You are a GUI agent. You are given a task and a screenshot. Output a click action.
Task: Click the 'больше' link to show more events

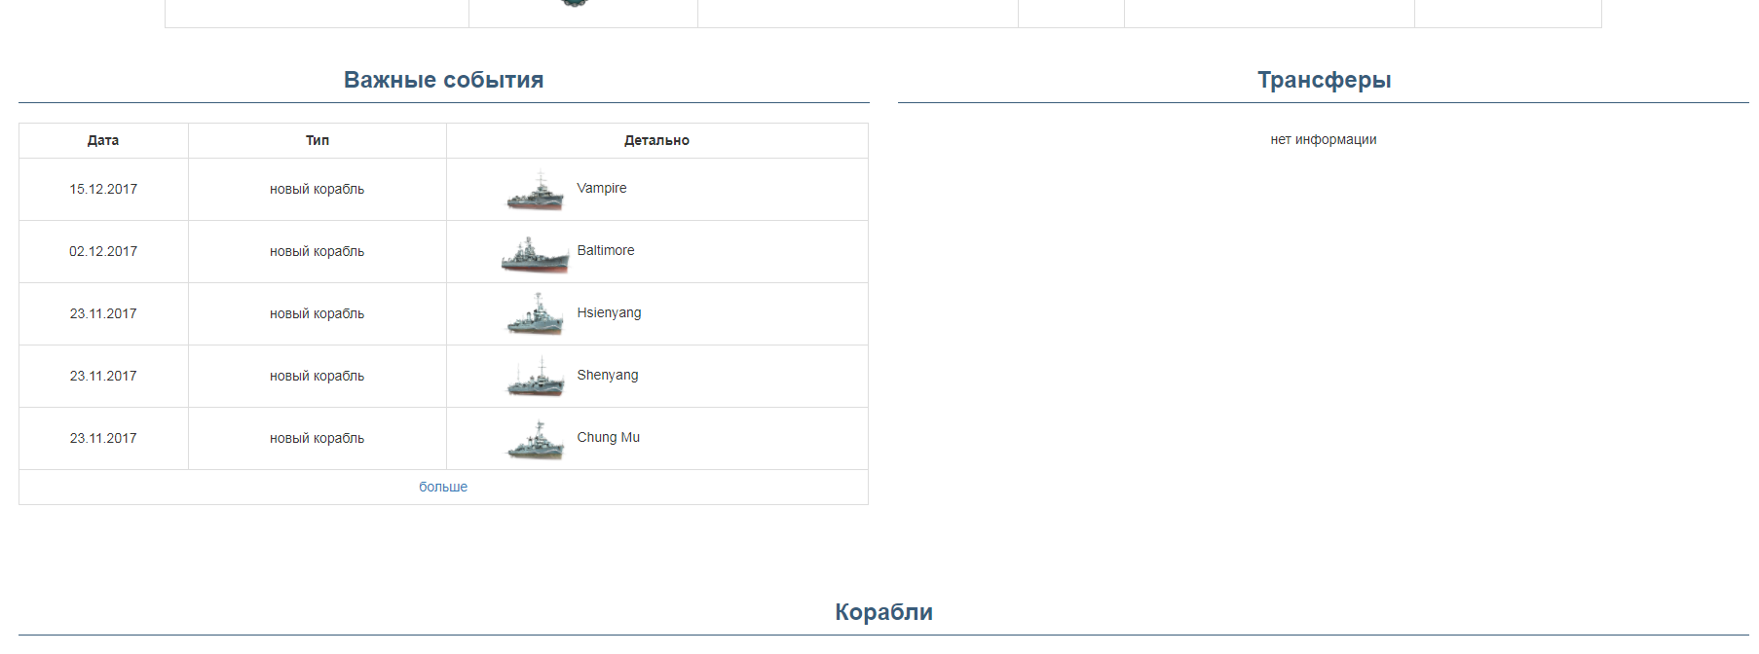coord(443,487)
